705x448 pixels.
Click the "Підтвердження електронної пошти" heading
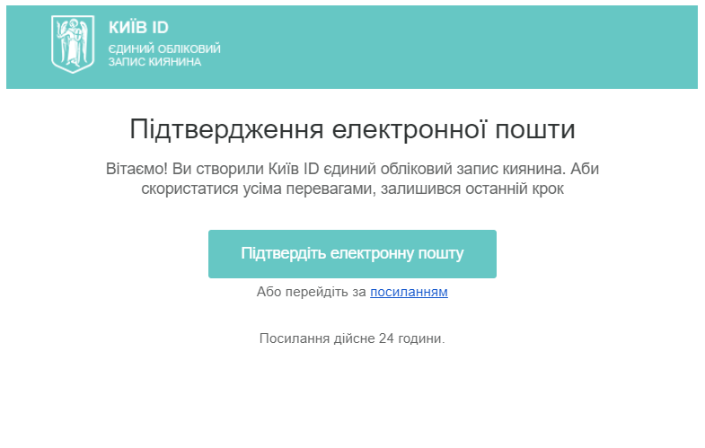(352, 129)
